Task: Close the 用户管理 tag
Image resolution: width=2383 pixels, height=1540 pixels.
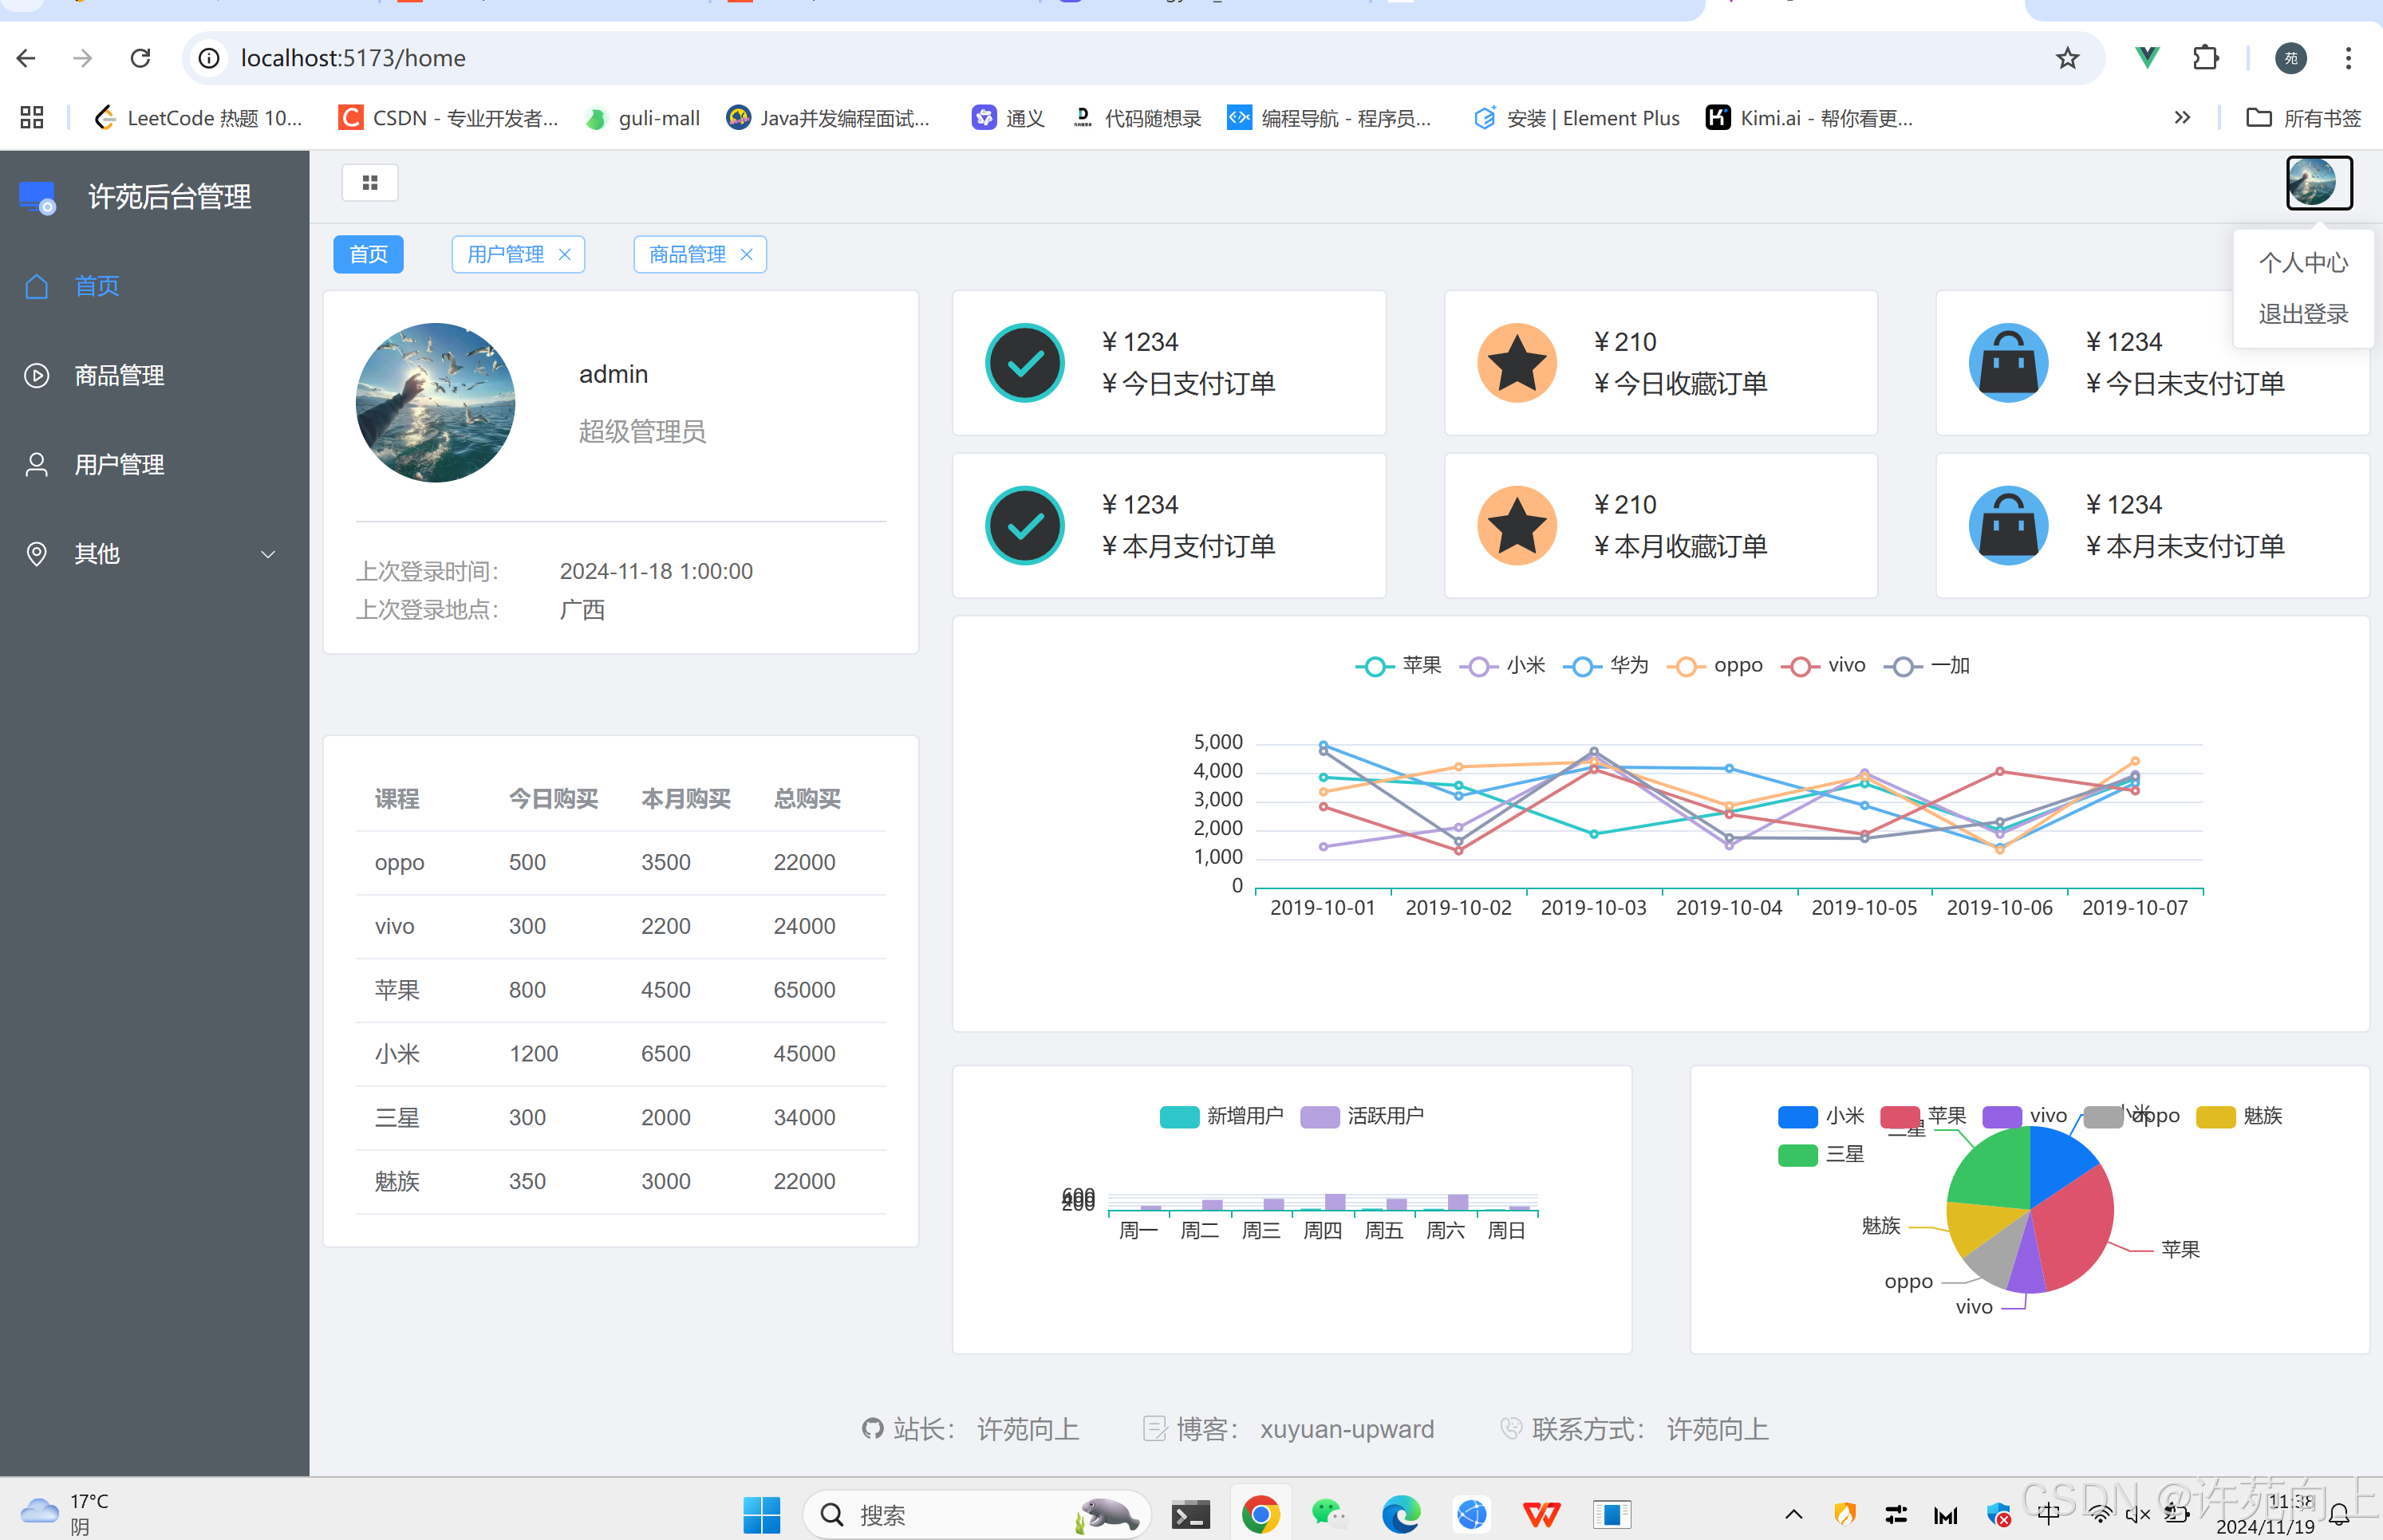Action: tap(564, 254)
